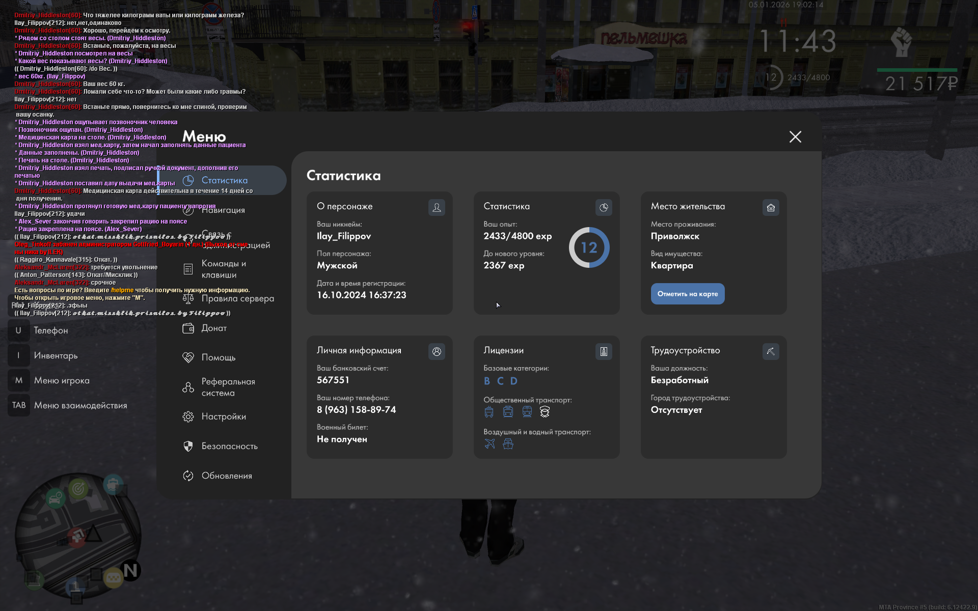The height and width of the screenshot is (611, 978).
Task: Open Правила сервера page
Action: point(237,298)
